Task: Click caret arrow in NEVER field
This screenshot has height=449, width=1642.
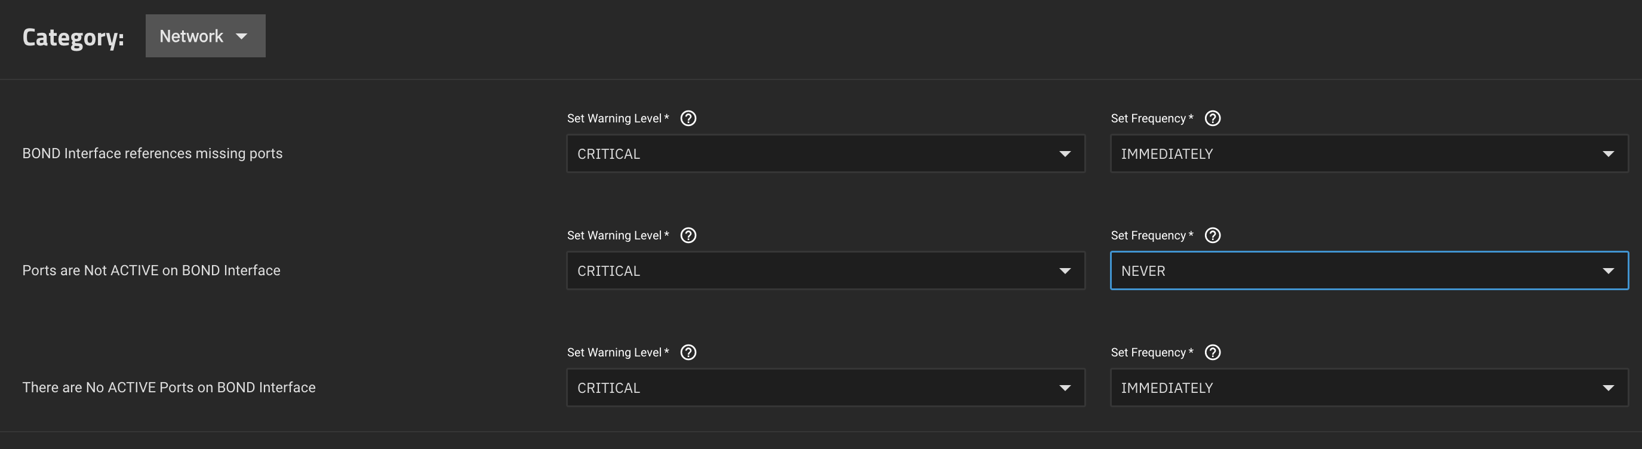Action: point(1608,271)
